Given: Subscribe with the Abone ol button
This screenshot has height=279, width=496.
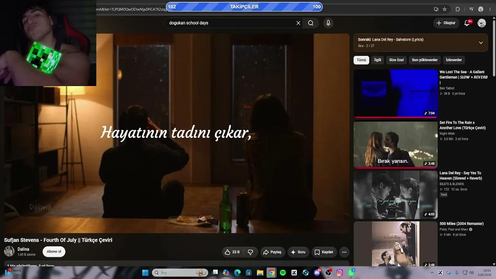Looking at the screenshot, I should coord(54,251).
